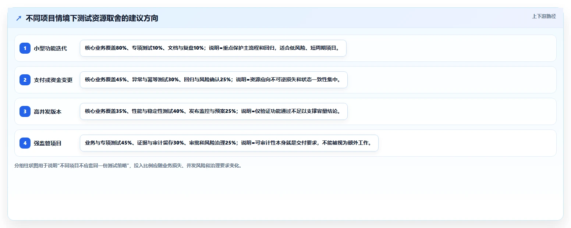Open the description box starting 业务与专项测试45%
The image size is (571, 228).
pos(229,143)
